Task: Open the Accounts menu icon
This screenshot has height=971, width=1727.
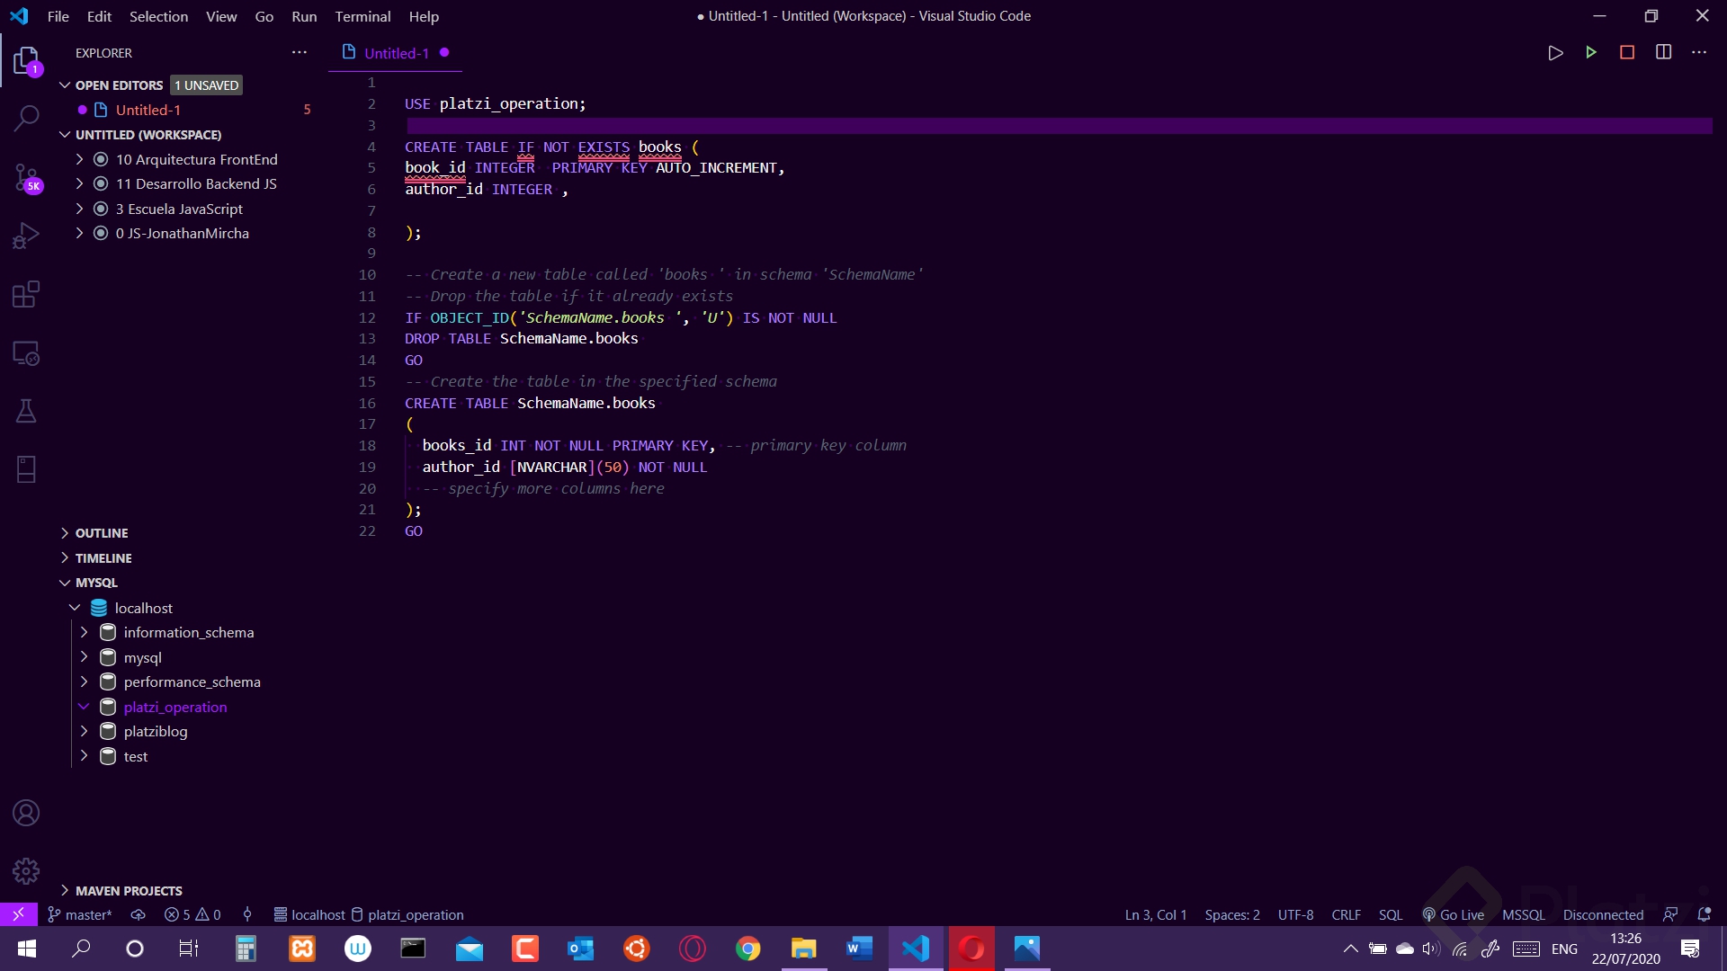Action: click(26, 813)
